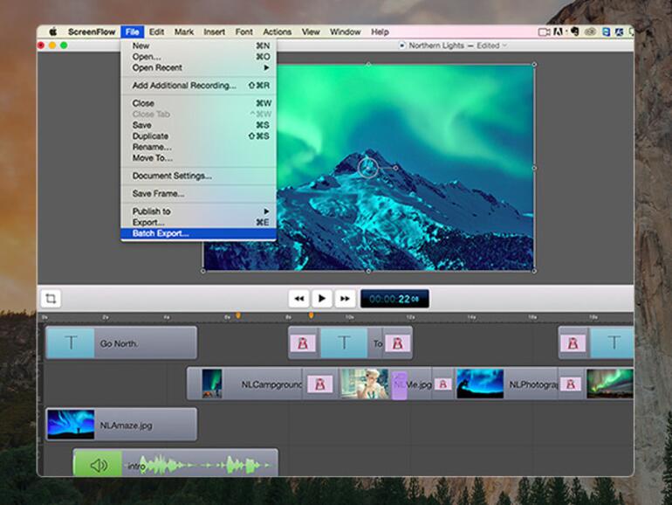The width and height of the screenshot is (672, 505).
Task: Click the File menu title
Action: point(132,31)
